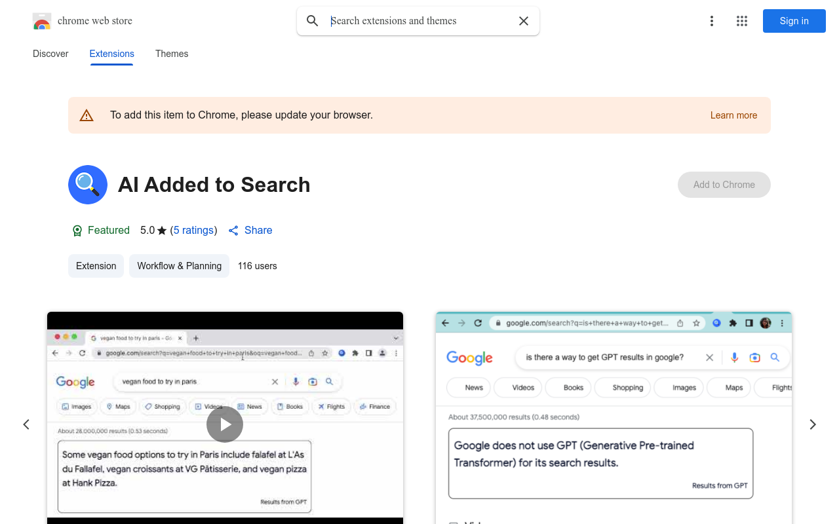The height and width of the screenshot is (524, 839).
Task: Click the Share link
Action: click(250, 231)
